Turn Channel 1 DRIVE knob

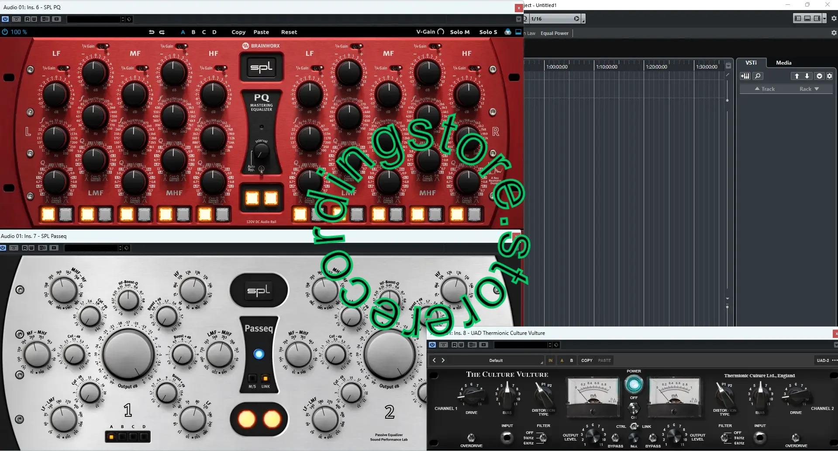[x=471, y=396]
